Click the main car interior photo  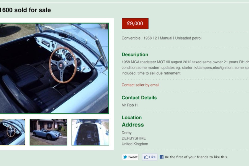click(x=54, y=68)
